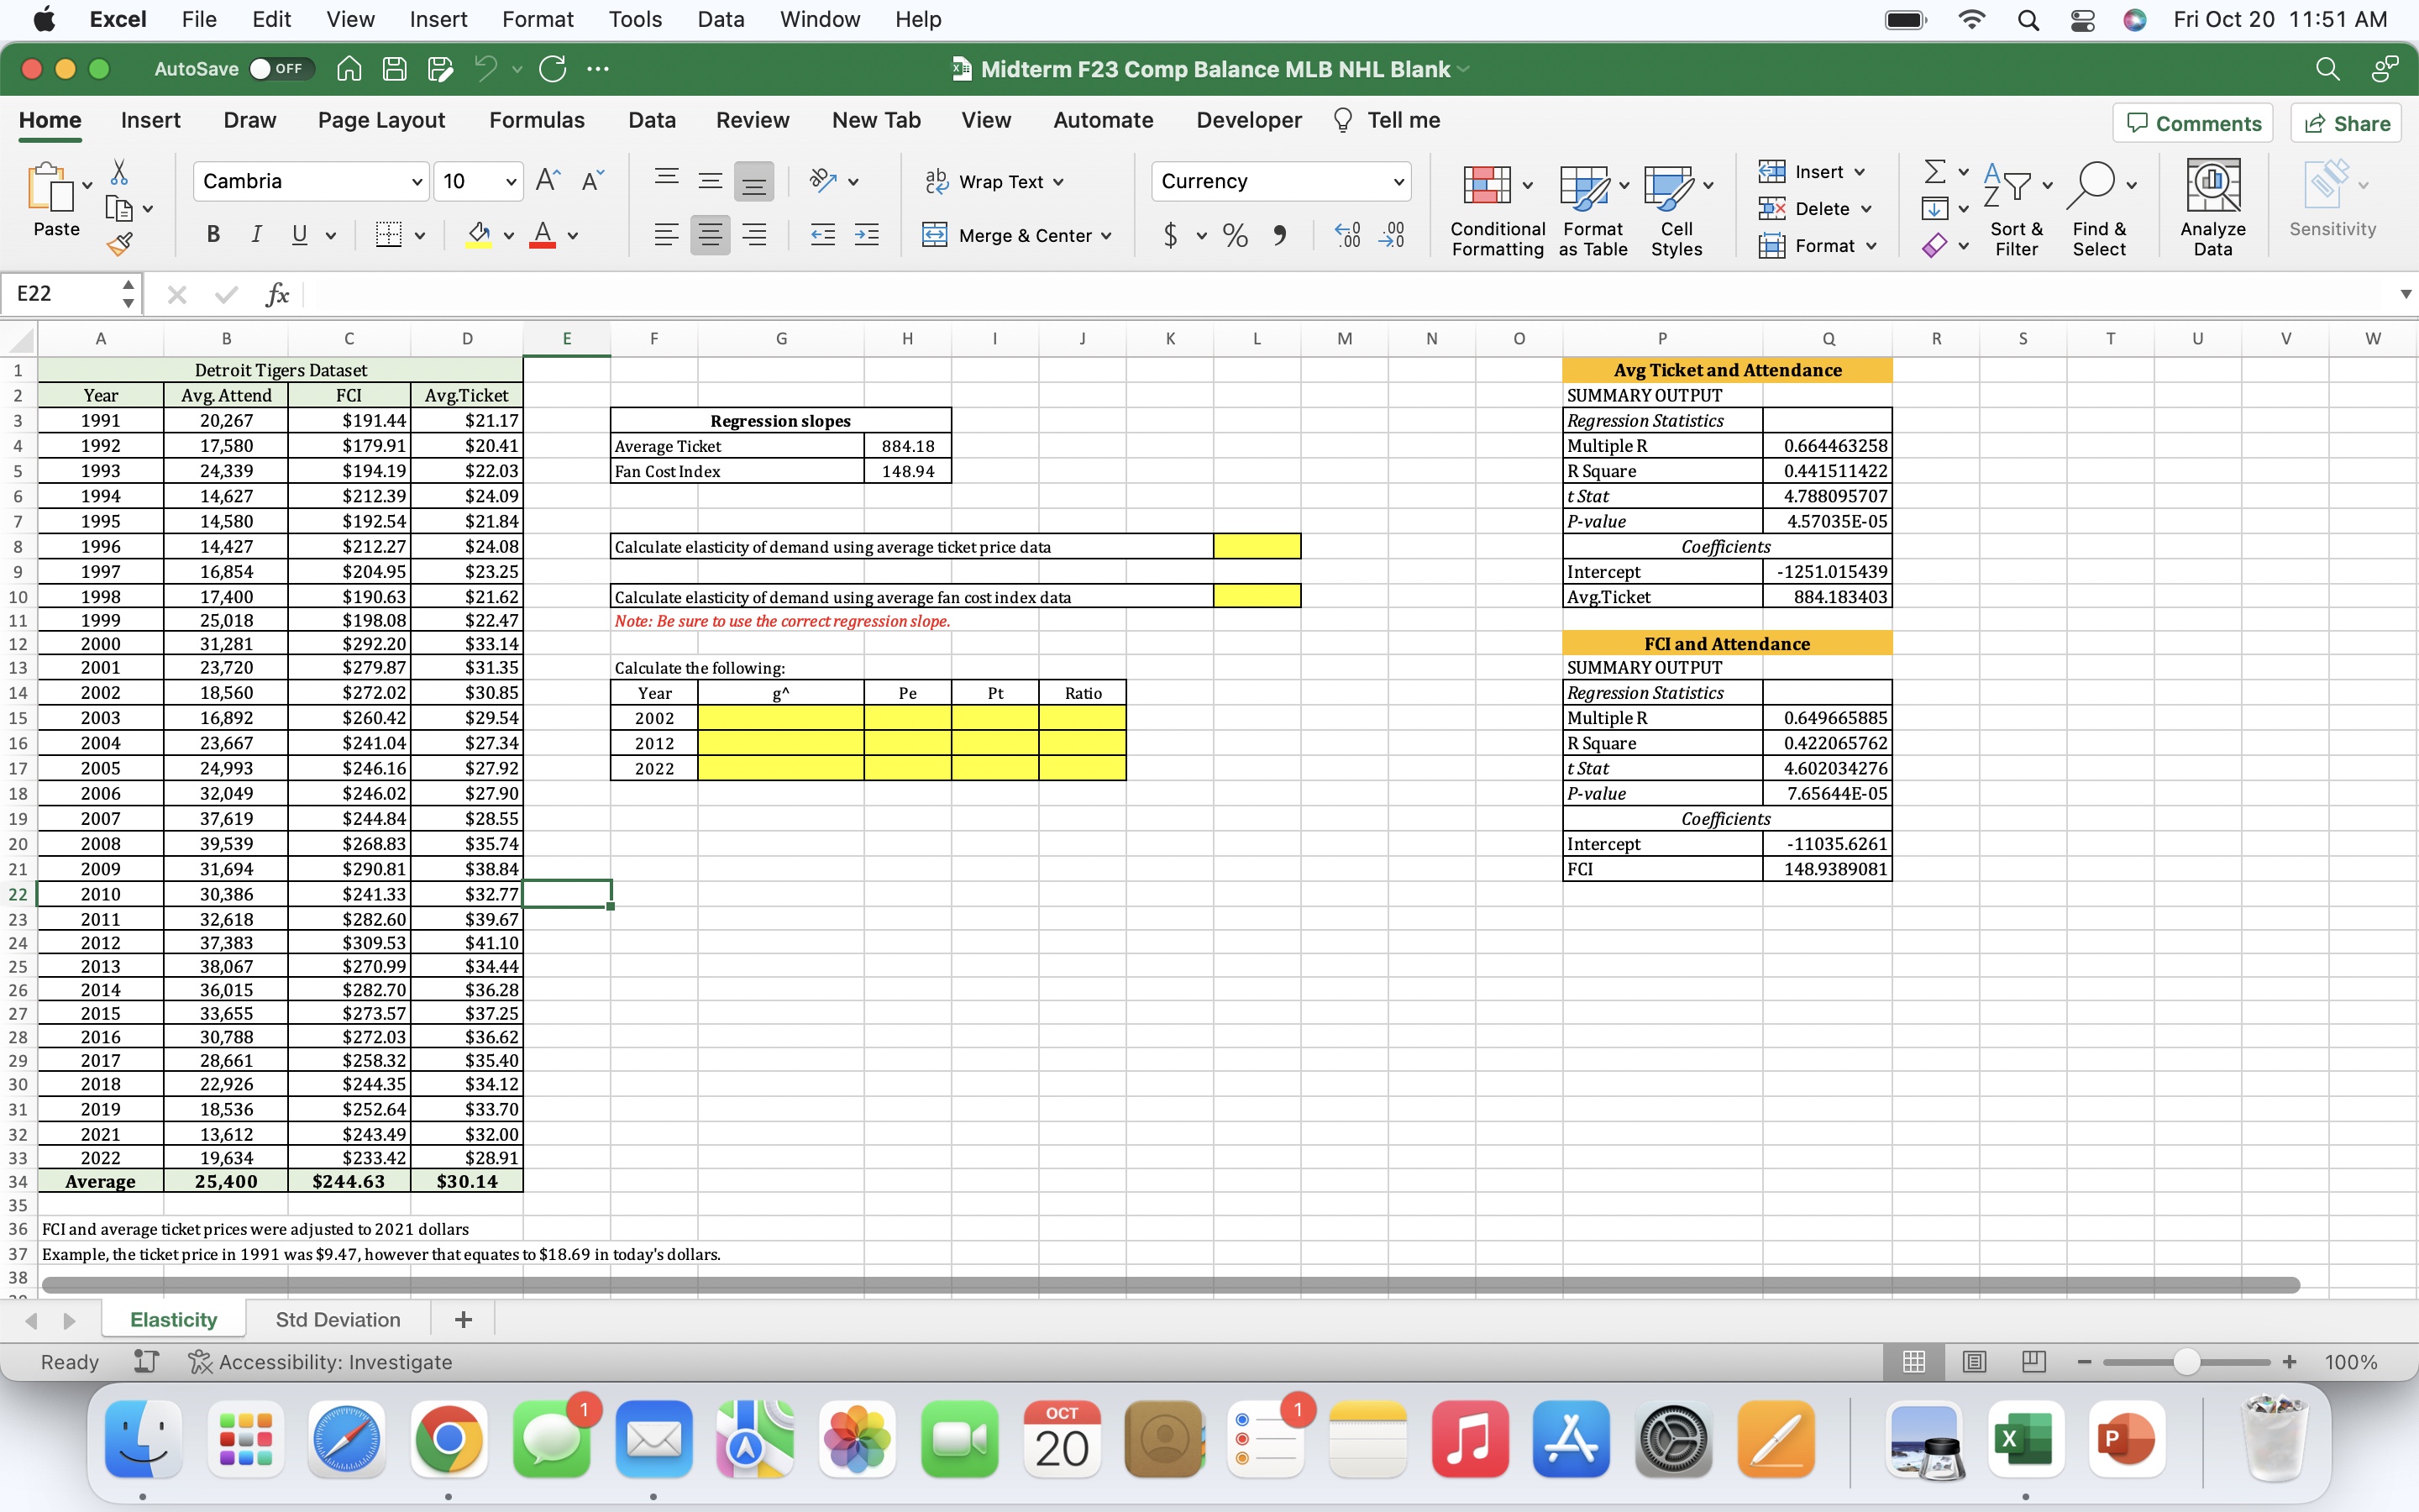Click the Comments button
Viewport: 2419px width, 1512px height.
pos(2193,123)
